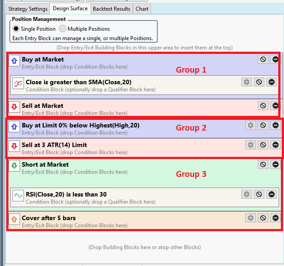Disable the Buy at Market block

(263, 59)
